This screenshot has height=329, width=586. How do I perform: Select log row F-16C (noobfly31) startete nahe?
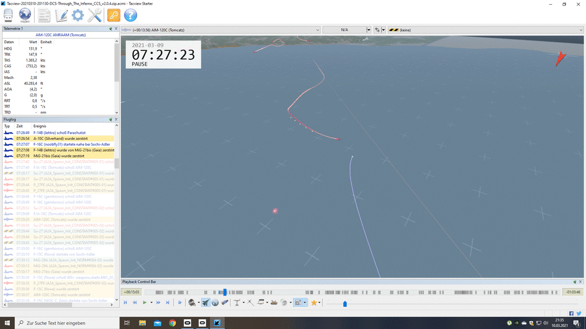[58, 144]
